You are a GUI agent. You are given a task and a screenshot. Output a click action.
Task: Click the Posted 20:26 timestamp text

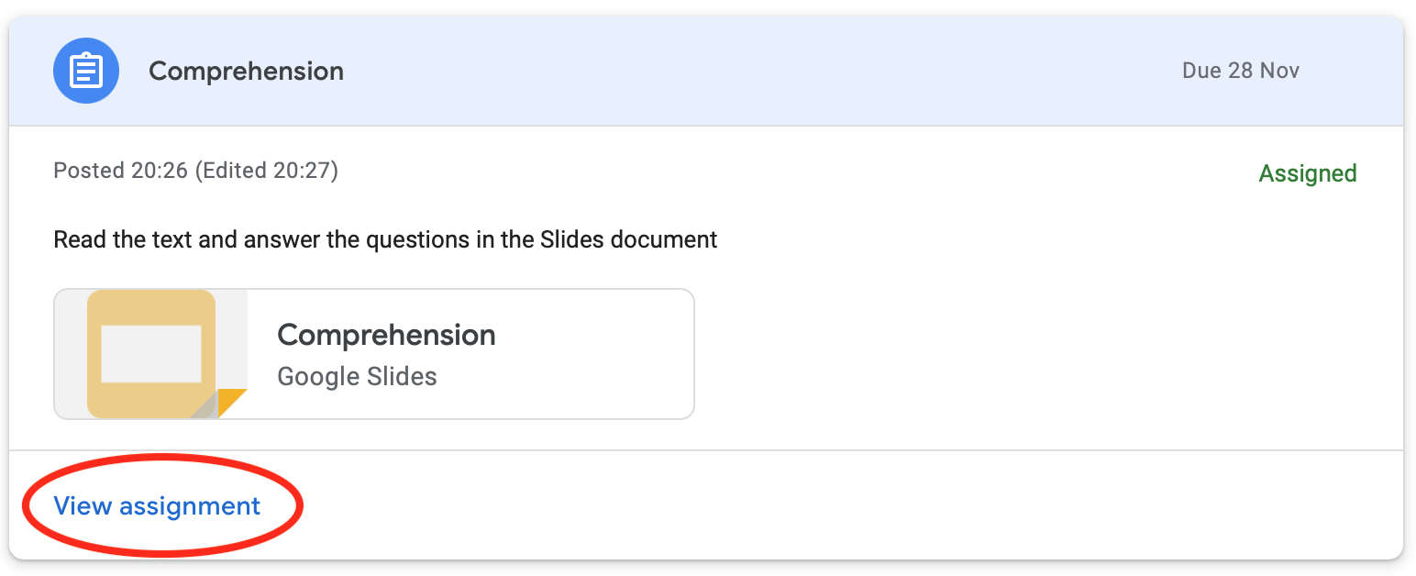pos(121,171)
